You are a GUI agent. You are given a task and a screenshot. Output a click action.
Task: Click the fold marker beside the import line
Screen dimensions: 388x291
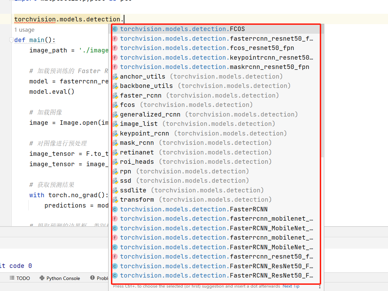pos(11,1)
